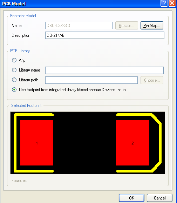This screenshot has width=177, height=203.
Task: Confirm with the OK button
Action: point(131,198)
